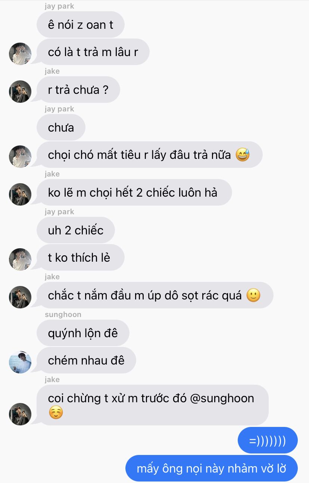This screenshot has height=483, width=309.
Task: Tap the "sunghoon" sender name label
Action: pyautogui.click(x=63, y=314)
